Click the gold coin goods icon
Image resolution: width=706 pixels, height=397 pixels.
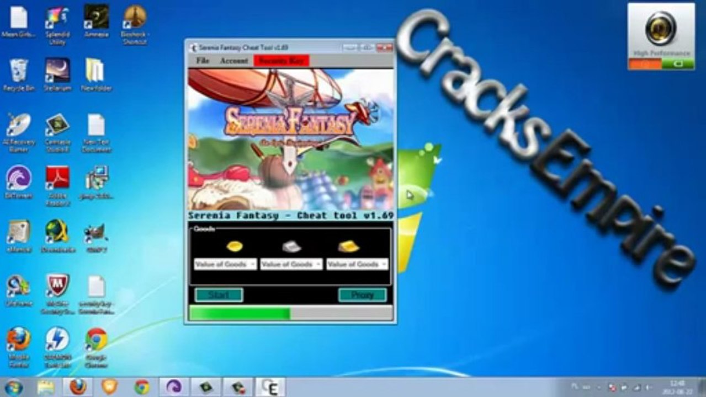coord(235,246)
